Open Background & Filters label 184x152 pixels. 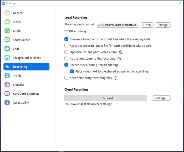[x=27, y=58]
